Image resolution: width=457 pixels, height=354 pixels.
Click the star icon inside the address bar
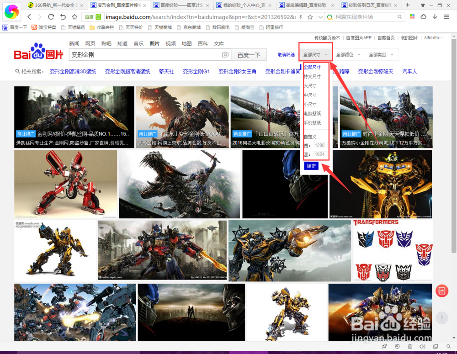pos(310,17)
